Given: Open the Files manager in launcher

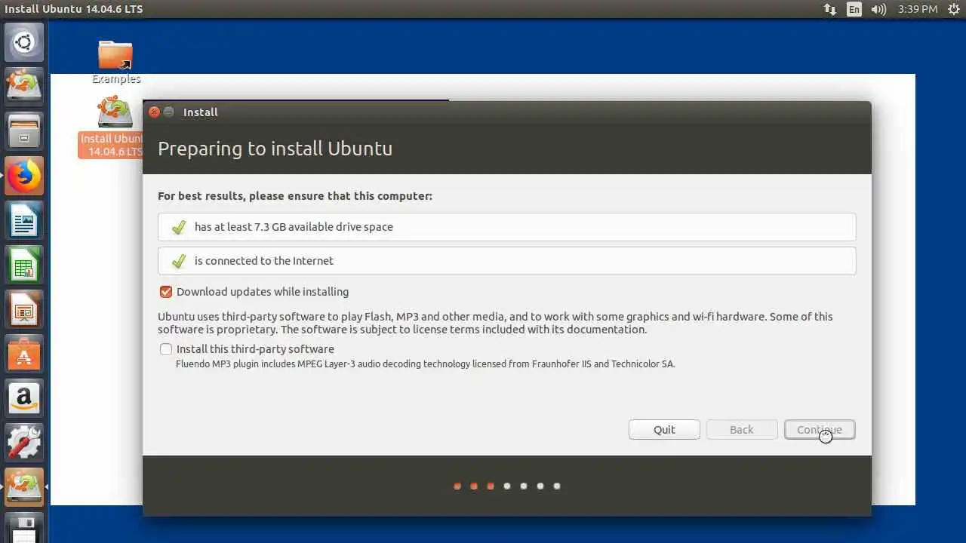Looking at the screenshot, I should click(24, 130).
